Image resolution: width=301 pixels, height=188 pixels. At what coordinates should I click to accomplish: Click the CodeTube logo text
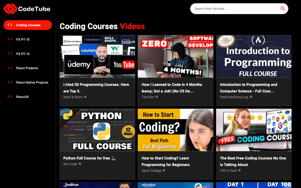pyautogui.click(x=34, y=9)
